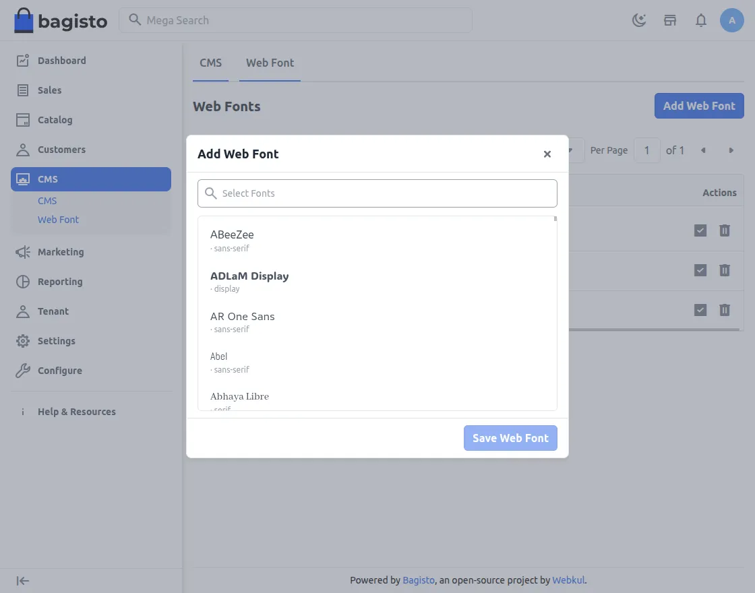Open Marketing in sidebar

pyautogui.click(x=91, y=252)
